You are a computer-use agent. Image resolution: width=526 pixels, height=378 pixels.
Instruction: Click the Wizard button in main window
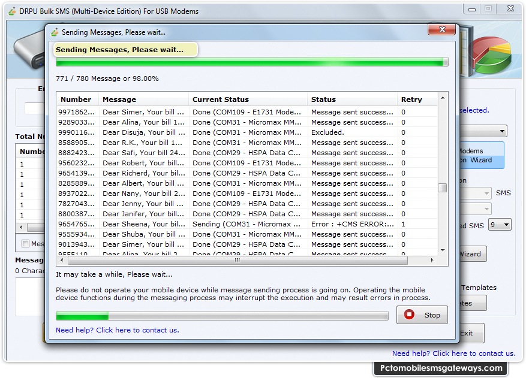pyautogui.click(x=473, y=254)
